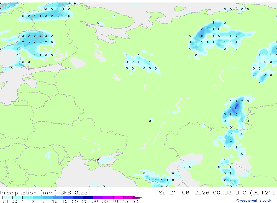Click the 10–15 mm legend color segment
The width and height of the screenshot is (277, 203).
click(x=58, y=197)
